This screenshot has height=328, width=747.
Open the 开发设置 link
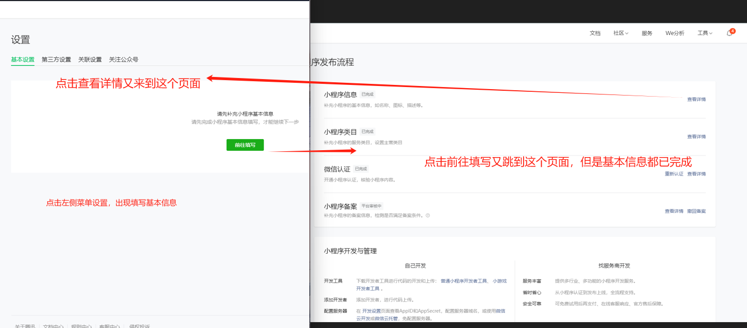click(x=371, y=311)
